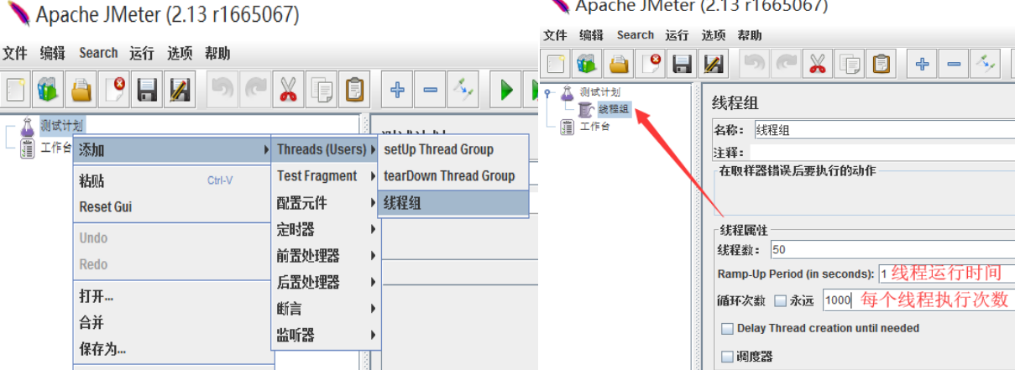Image resolution: width=1015 pixels, height=370 pixels.
Task: Choose 粘贴 in context menu
Action: 173,181
